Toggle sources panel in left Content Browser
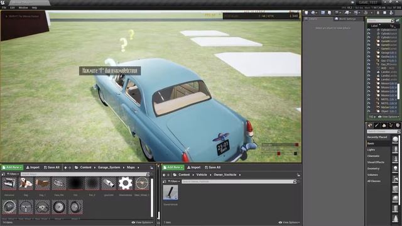This screenshot has width=402, height=226. [x=3, y=174]
